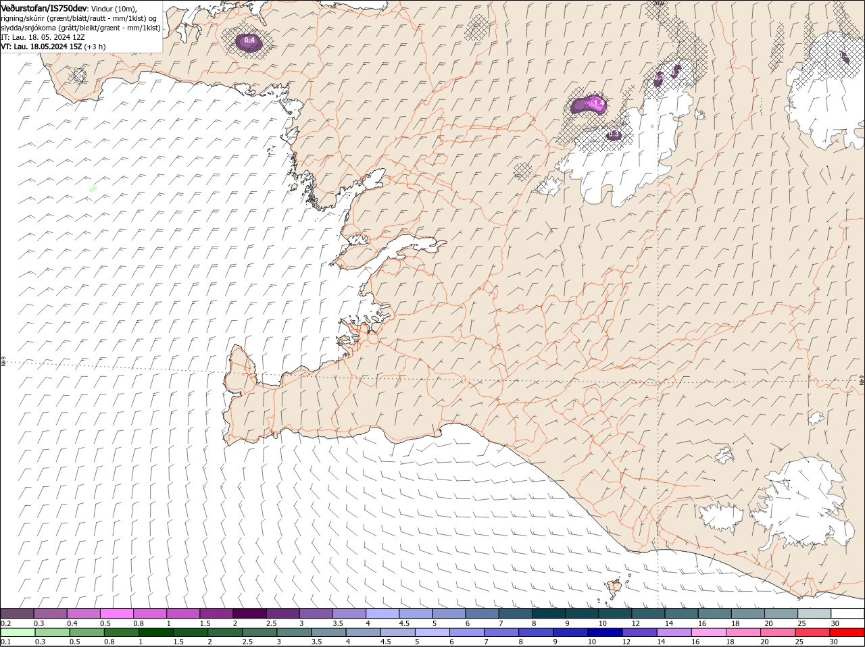Pick upper scale dark purple swatch between 2 and 2.5
865x647 pixels.
click(x=249, y=614)
